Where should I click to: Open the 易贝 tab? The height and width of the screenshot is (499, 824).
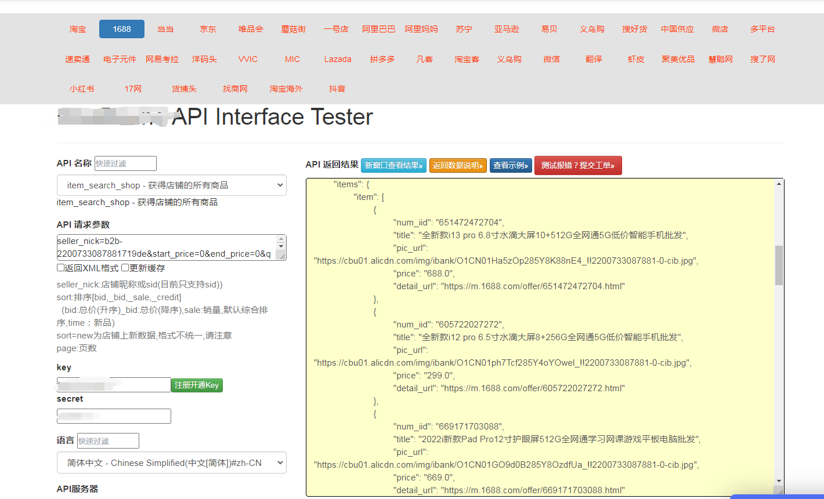click(x=549, y=29)
